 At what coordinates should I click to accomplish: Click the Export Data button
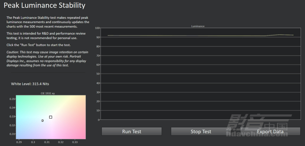[270, 131]
